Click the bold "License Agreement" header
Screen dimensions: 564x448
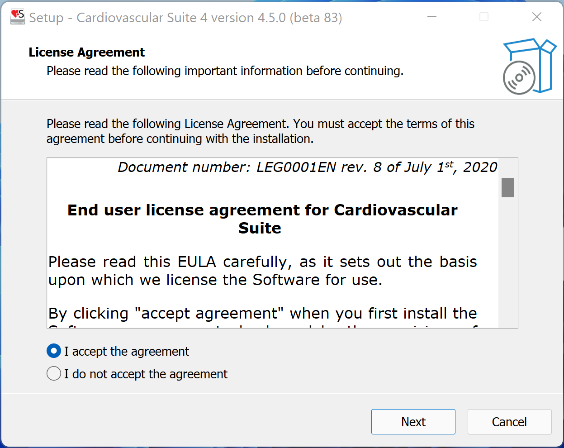tap(86, 52)
